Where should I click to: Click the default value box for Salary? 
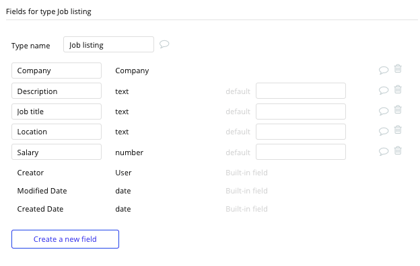[x=301, y=152]
